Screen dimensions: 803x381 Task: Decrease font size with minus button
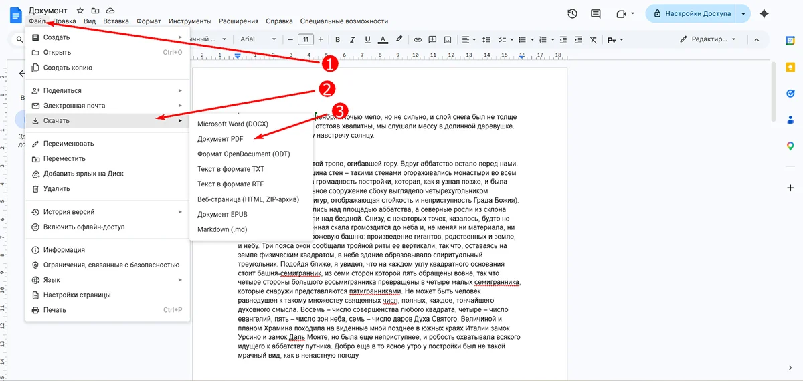(x=289, y=39)
